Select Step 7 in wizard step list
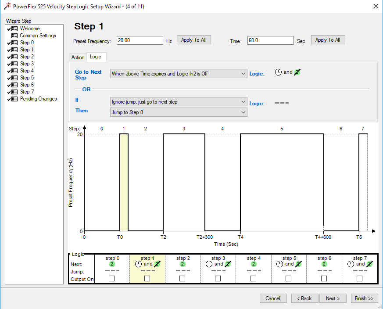This screenshot has height=309, width=383. coord(27,92)
